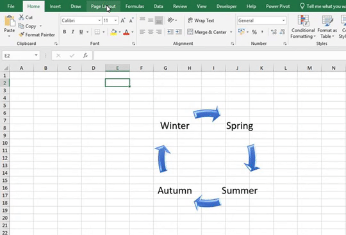The width and height of the screenshot is (346, 235).
Task: Open Format as Table gallery
Action: point(327,27)
